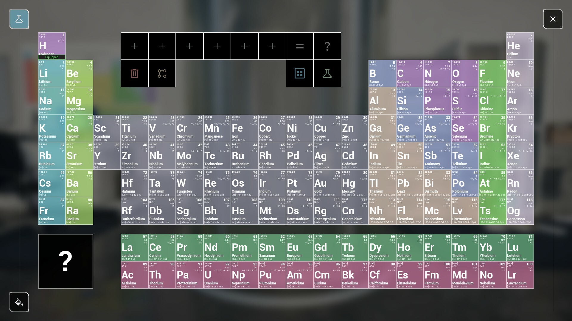Click the equals sign slot

tap(299, 46)
